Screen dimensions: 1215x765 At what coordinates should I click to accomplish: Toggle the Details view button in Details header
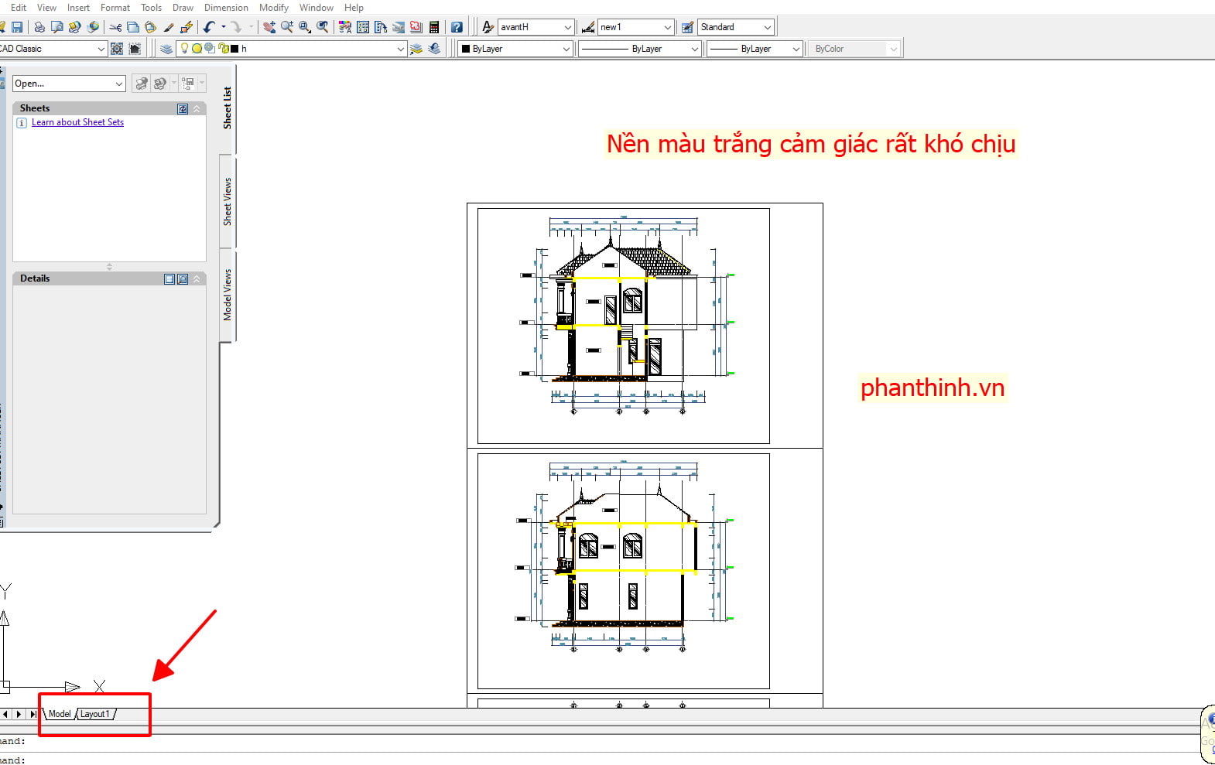[x=169, y=279]
